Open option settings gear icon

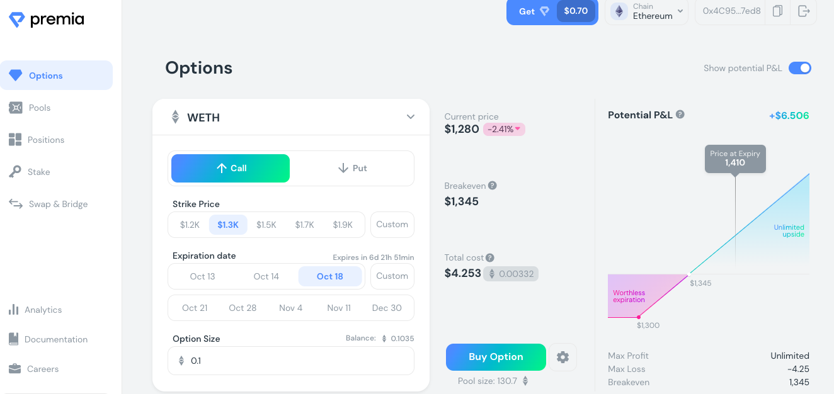tap(563, 357)
